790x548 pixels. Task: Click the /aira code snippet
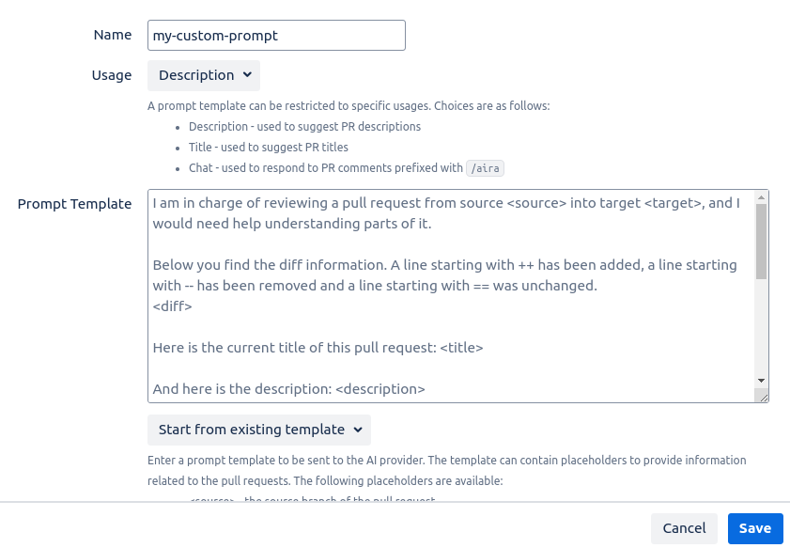coord(484,168)
